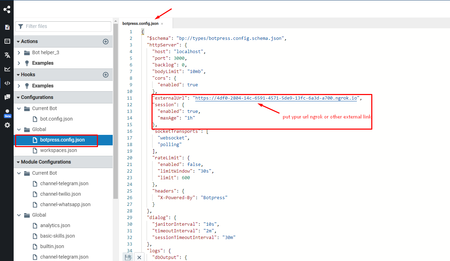Open the bot emulator chat icon
The width and height of the screenshot is (450, 261).
(x=7, y=97)
